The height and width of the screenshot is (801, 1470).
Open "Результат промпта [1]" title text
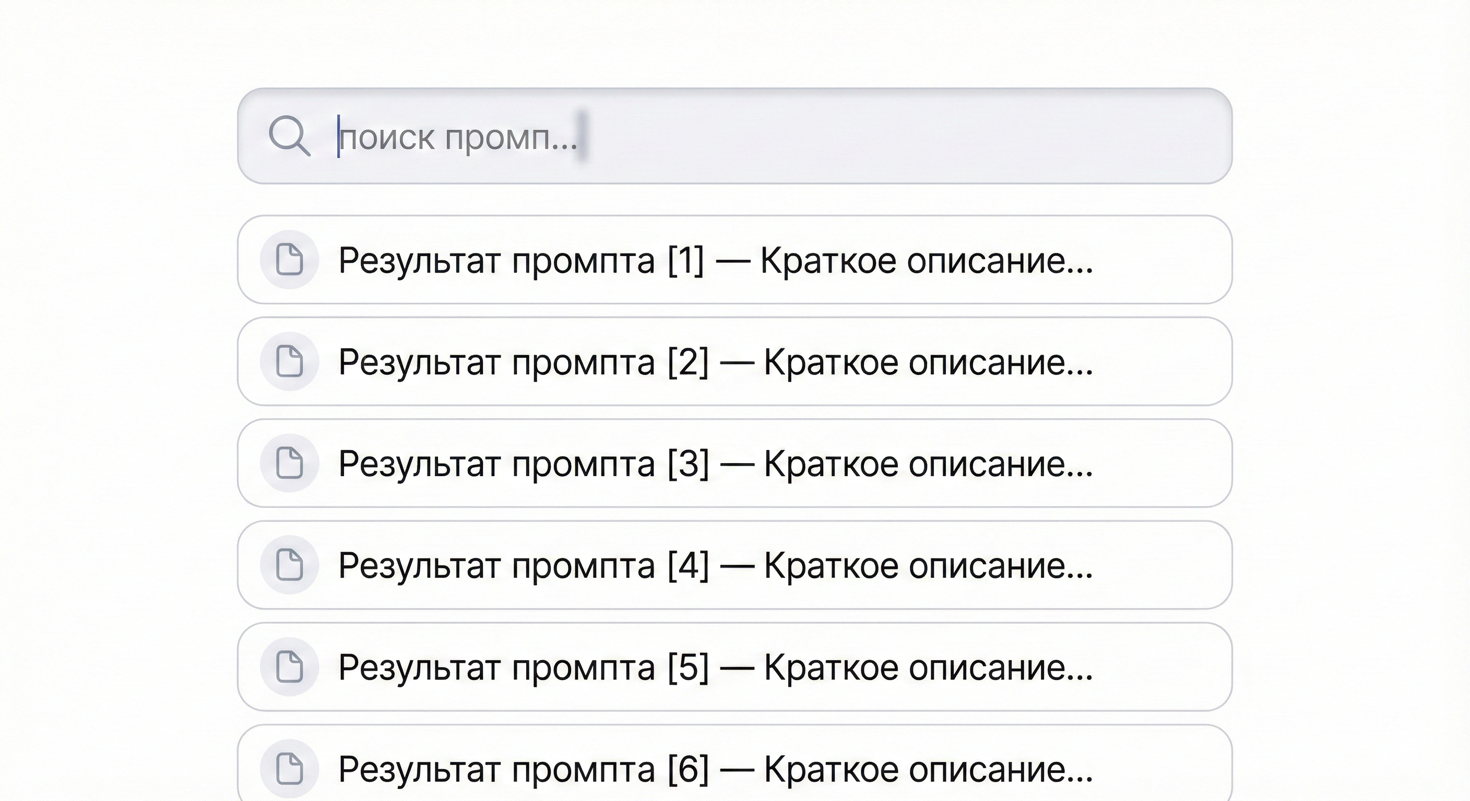coord(521,261)
